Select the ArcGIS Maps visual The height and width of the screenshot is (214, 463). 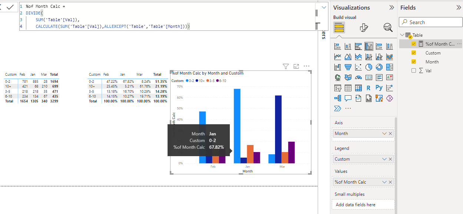[379, 98]
